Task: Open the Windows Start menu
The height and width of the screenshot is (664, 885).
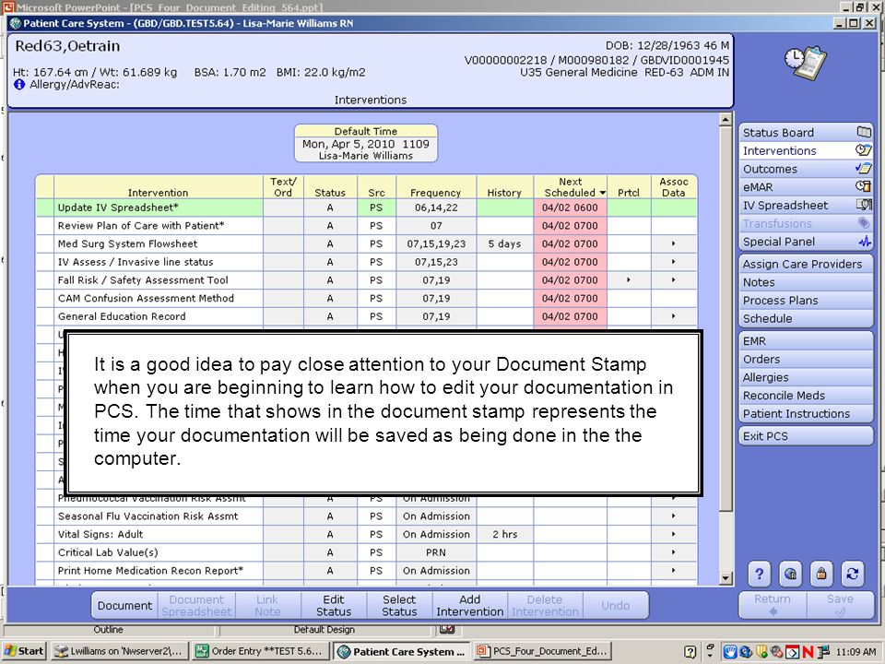Action: coord(24,651)
